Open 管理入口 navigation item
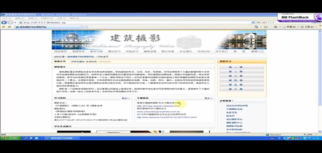Screen dimensions: 322x153 click(x=257, y=51)
